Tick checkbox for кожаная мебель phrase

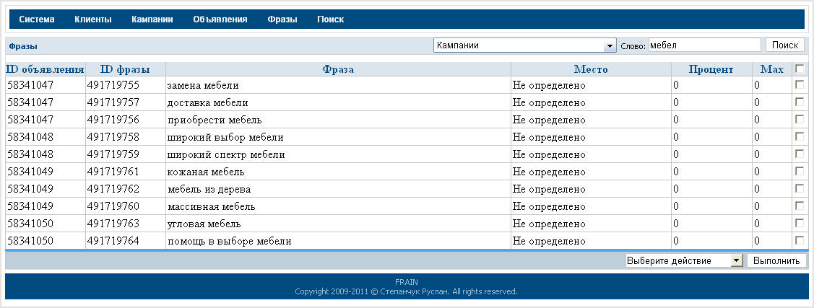coord(799,172)
